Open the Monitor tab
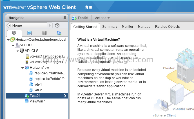The image size is (194, 119). (x=128, y=27)
